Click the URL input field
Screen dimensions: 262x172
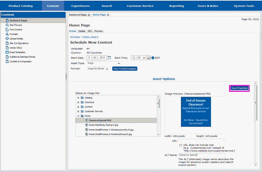(202, 141)
